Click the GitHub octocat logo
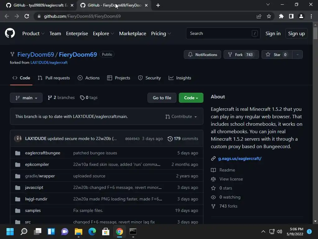Image resolution: width=318 pixels, height=239 pixels. point(10,33)
